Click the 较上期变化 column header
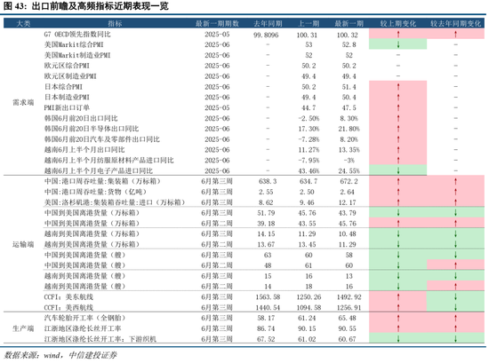The image size is (489, 363). [x=398, y=23]
